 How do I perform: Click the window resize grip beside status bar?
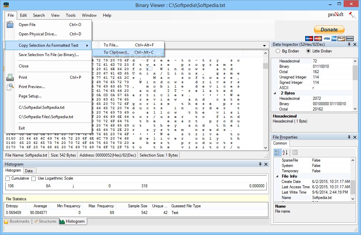coord(356,230)
